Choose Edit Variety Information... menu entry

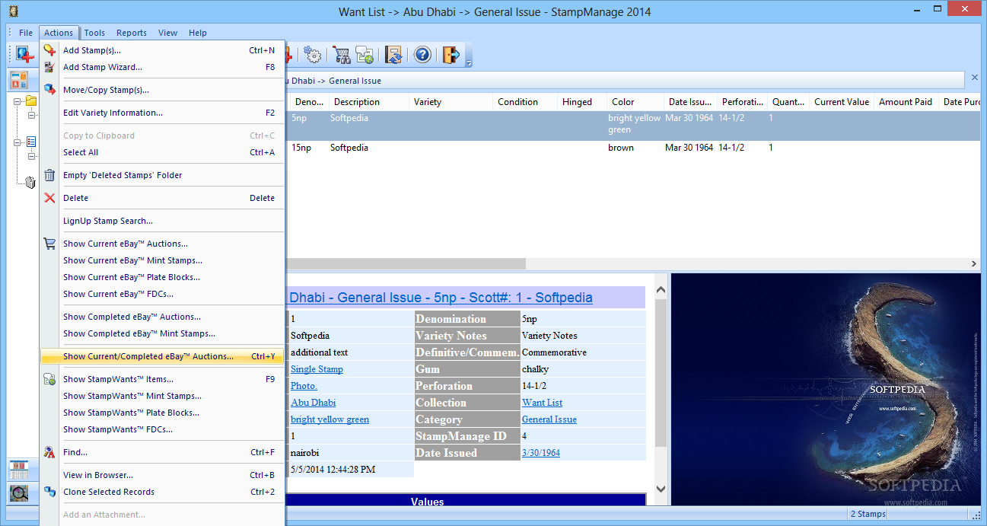[x=163, y=113]
